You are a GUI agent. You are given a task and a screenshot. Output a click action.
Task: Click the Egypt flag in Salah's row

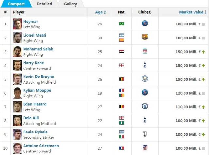point(121,51)
